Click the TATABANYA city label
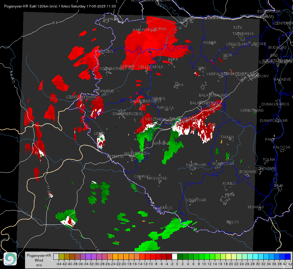This screenshot has height=269, width=293. [243, 33]
